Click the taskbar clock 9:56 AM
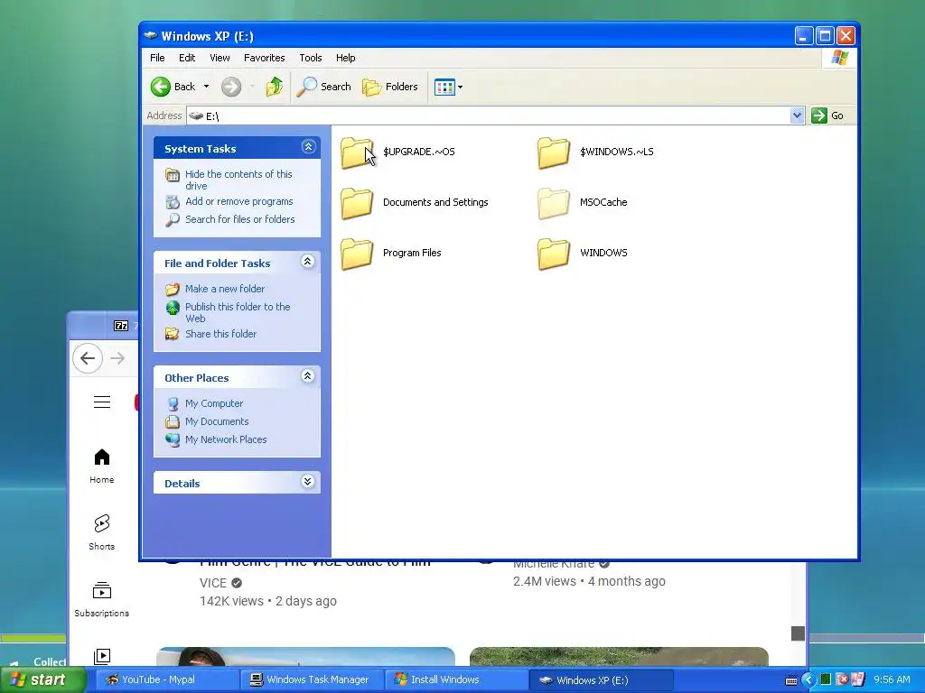 click(892, 679)
